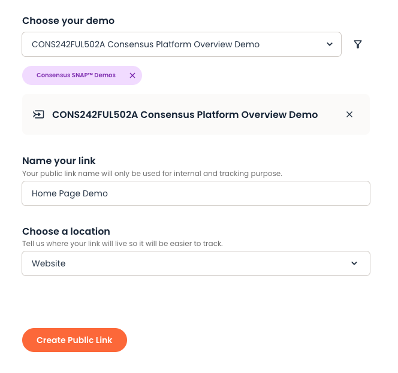
Task: Remove the selected Platform Overview Demo
Action: [349, 114]
